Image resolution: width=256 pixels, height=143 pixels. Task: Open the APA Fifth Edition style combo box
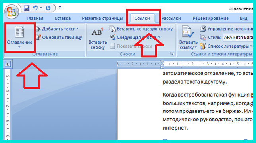click(x=238, y=38)
